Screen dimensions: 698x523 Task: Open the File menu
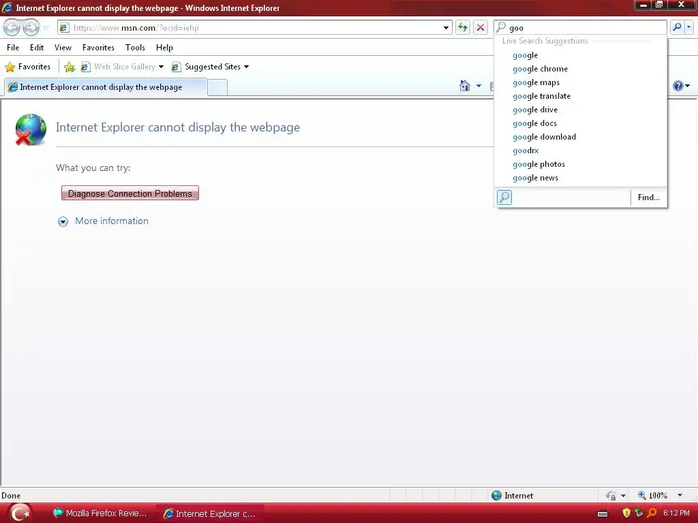(x=13, y=48)
